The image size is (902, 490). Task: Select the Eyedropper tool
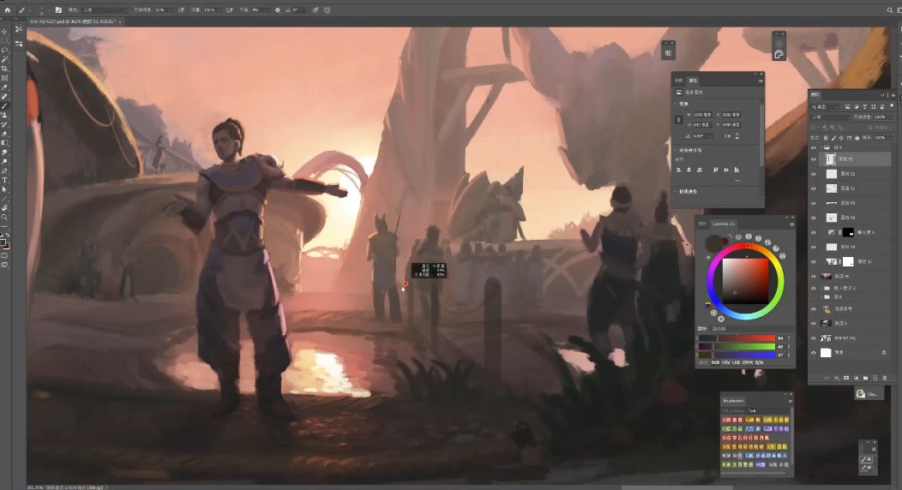[4, 87]
